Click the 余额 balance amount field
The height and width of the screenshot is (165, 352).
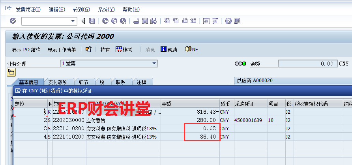pos(307,64)
